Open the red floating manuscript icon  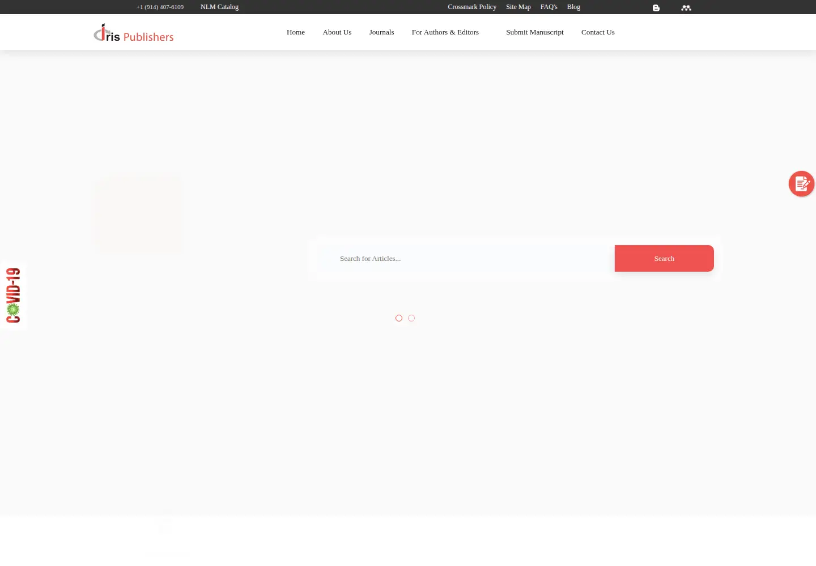tap(801, 184)
